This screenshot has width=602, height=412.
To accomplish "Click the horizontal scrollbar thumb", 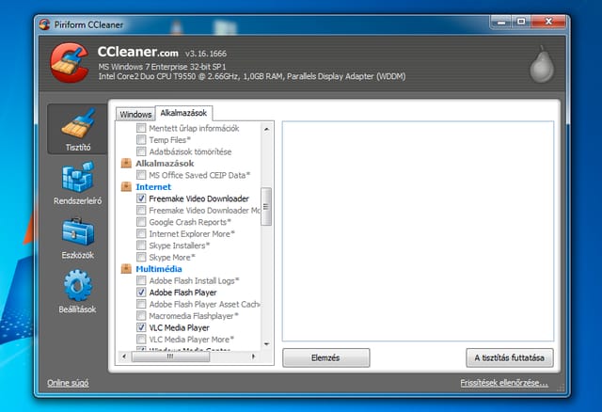I will pos(170,357).
